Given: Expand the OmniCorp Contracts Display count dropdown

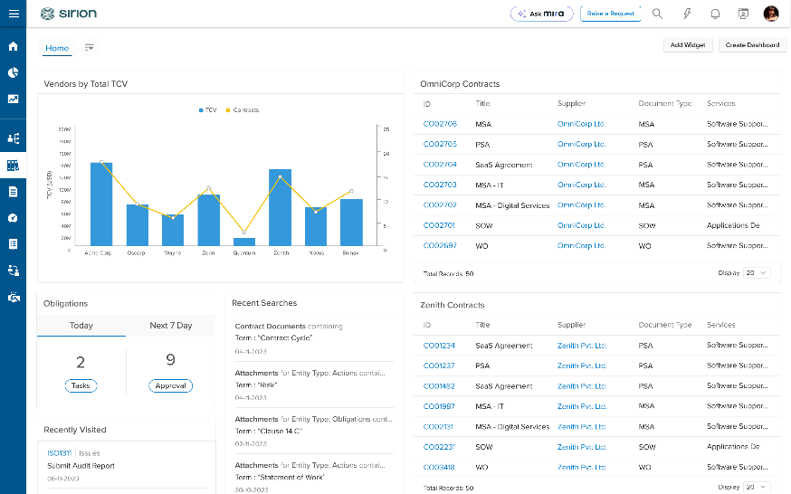Looking at the screenshot, I should click(757, 272).
